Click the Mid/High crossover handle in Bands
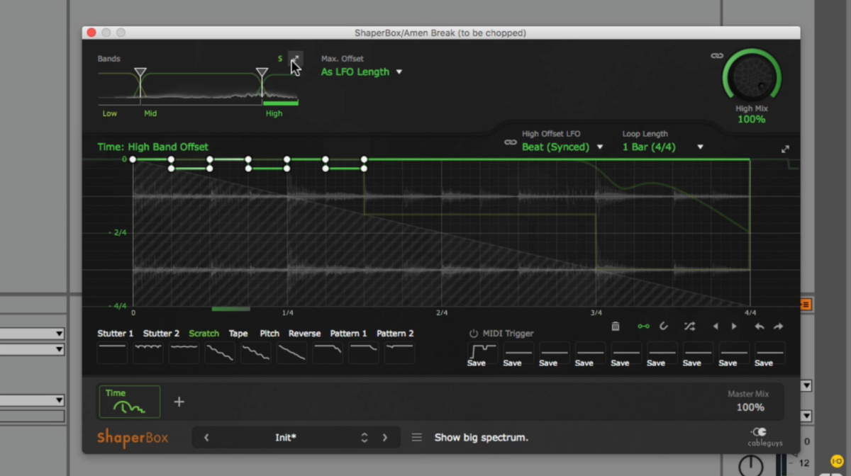Screen dimensions: 851x476 tap(262, 72)
